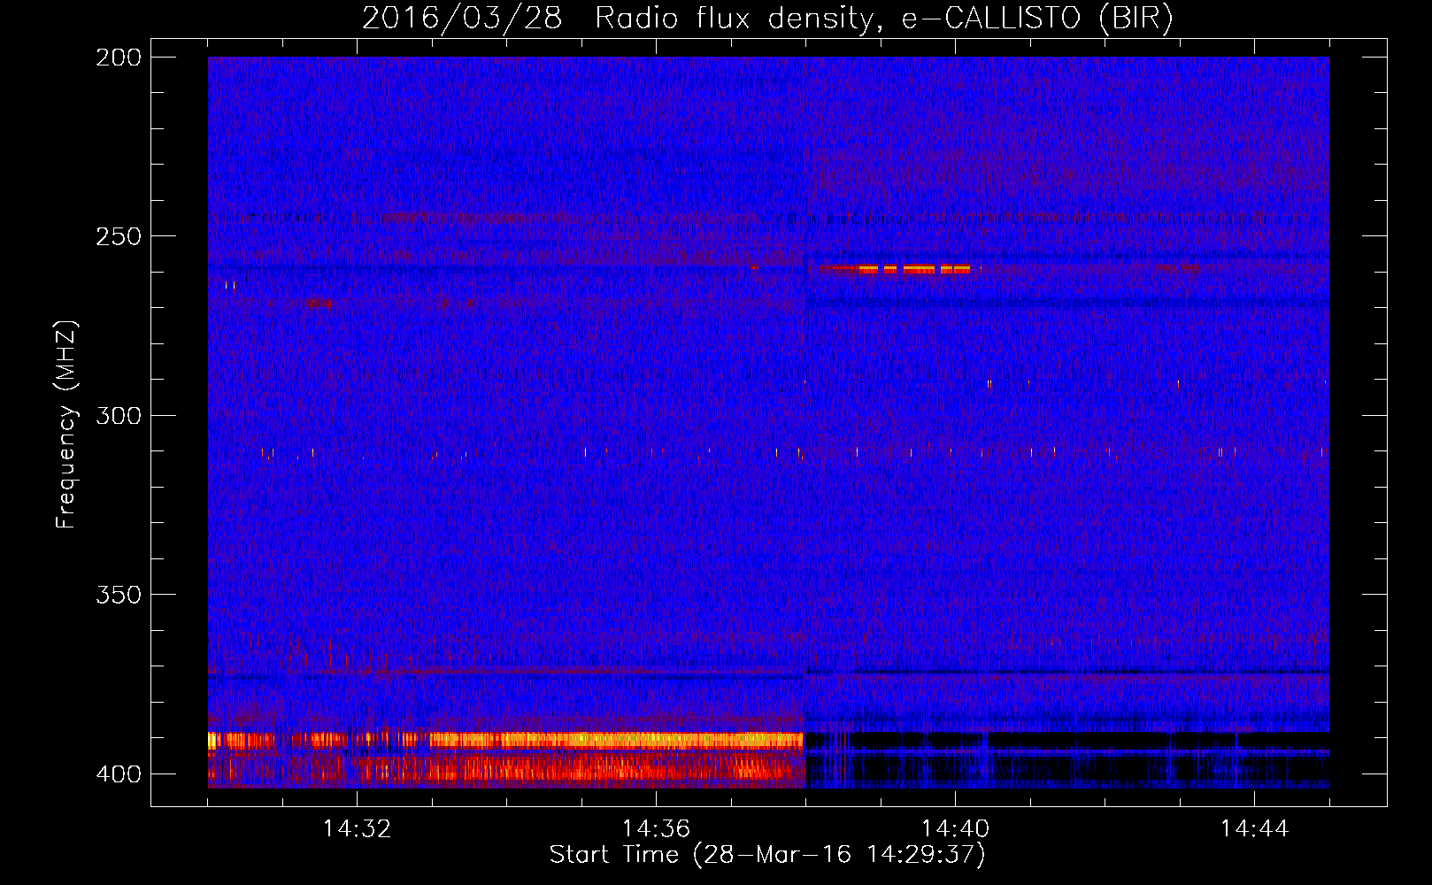Screen dimensions: 1432x885
Task: Click the 'Start Time (28-Mar-16 14:29:37)' label
Action: [767, 855]
